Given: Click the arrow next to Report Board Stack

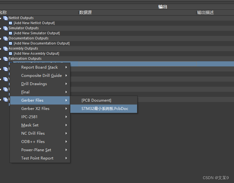Looking at the screenshot, I should click(66, 67).
